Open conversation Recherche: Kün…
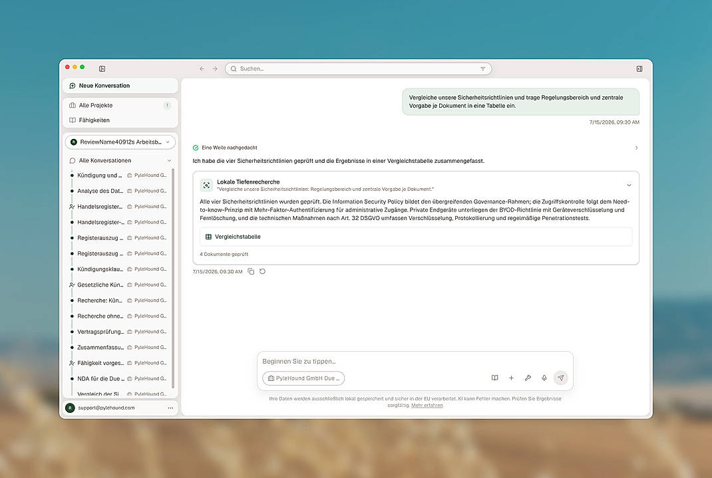The image size is (712, 478). [x=99, y=300]
